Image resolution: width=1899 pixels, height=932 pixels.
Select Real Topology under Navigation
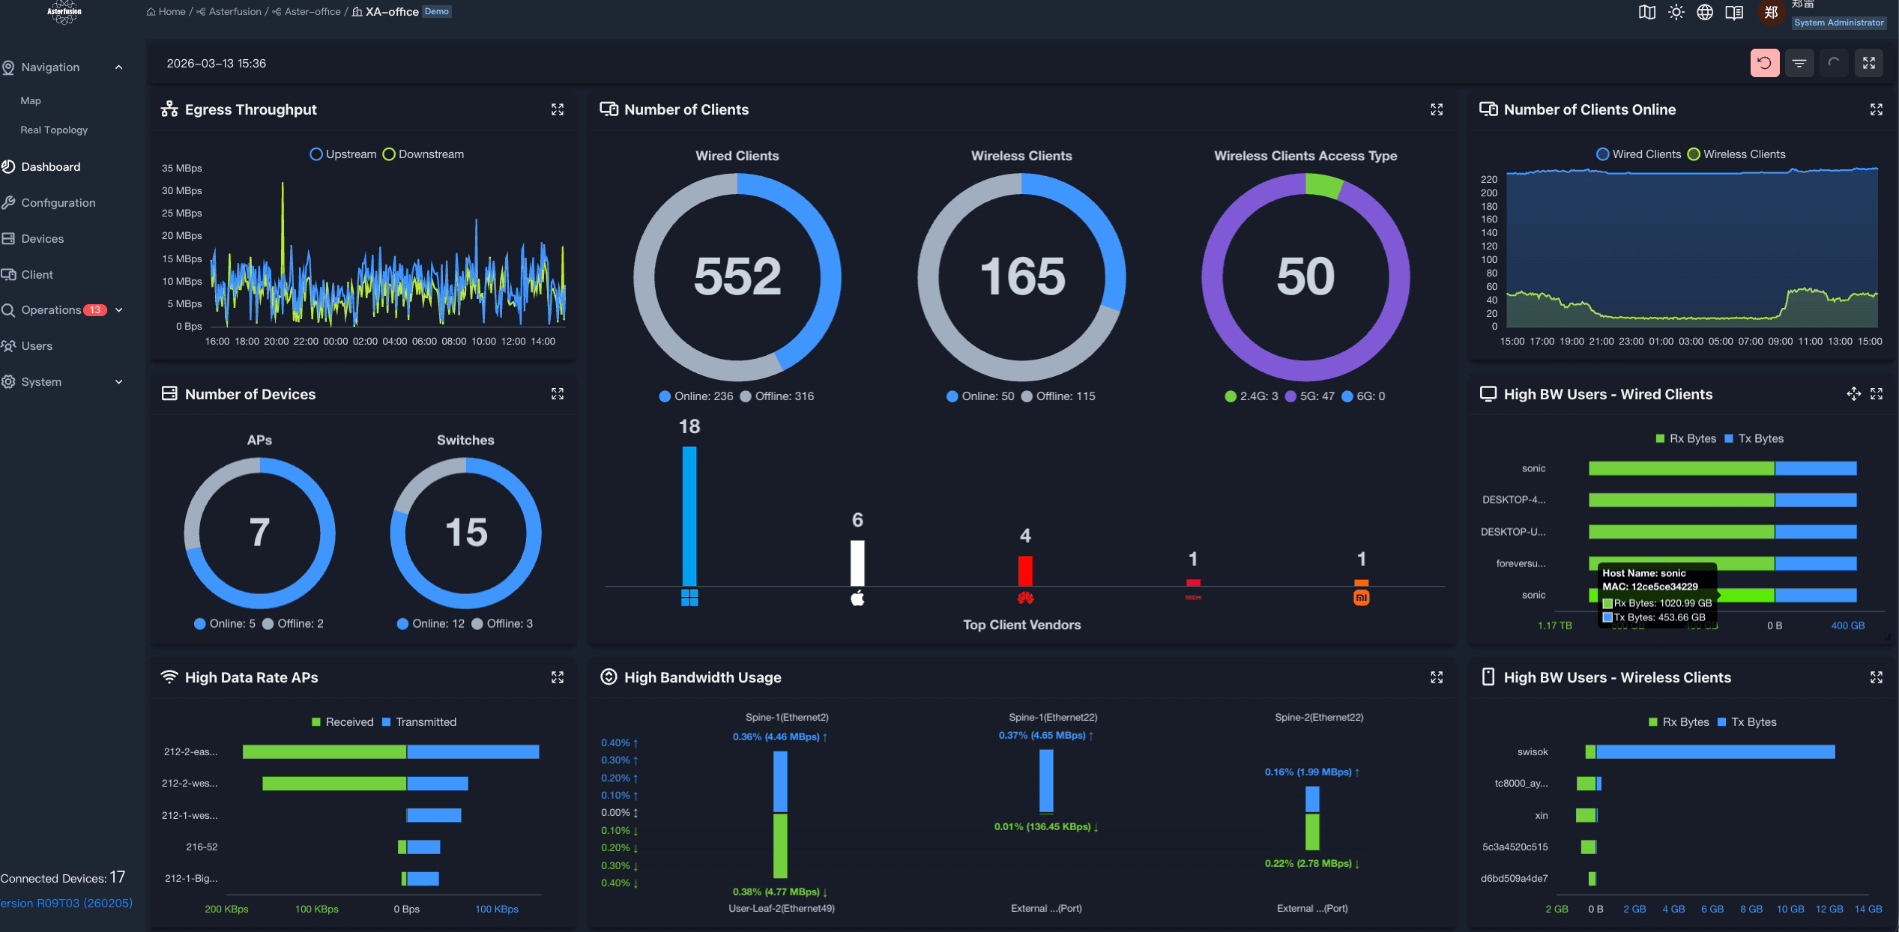click(53, 130)
